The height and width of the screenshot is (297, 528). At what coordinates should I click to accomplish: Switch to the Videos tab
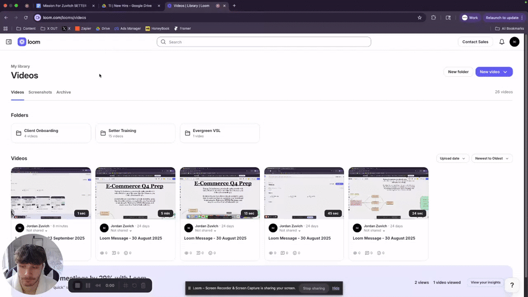click(x=18, y=92)
